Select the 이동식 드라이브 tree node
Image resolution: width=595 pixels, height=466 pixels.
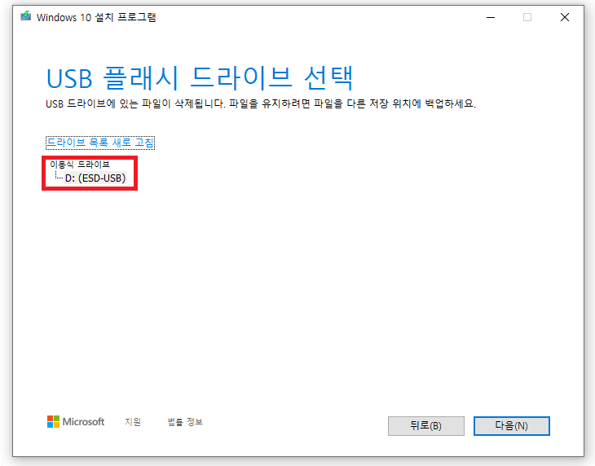(80, 165)
